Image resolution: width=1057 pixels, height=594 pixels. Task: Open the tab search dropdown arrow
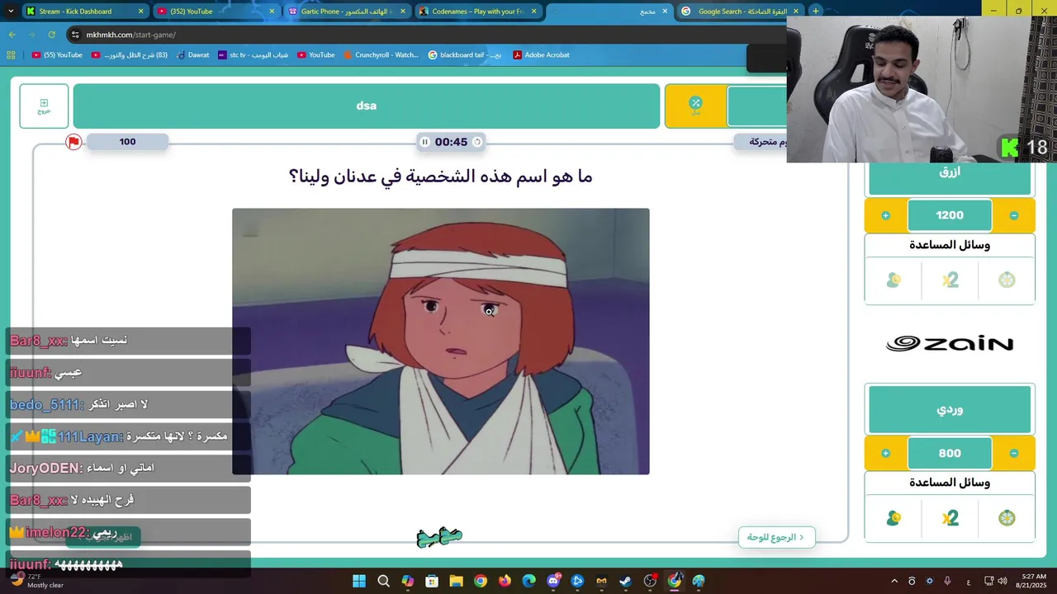click(x=11, y=12)
